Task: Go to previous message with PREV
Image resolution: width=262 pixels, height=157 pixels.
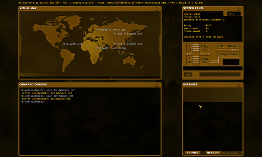Action: 193,153
